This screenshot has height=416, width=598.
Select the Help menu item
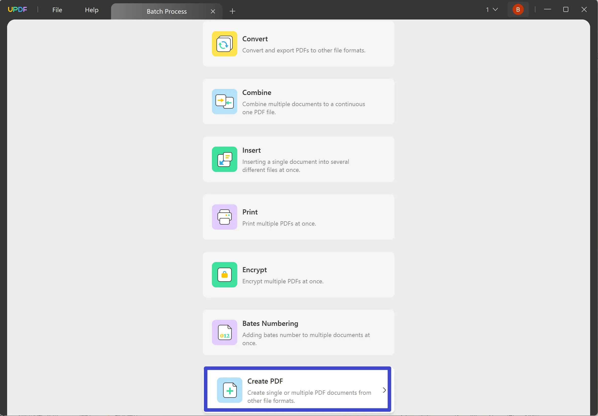(x=91, y=10)
